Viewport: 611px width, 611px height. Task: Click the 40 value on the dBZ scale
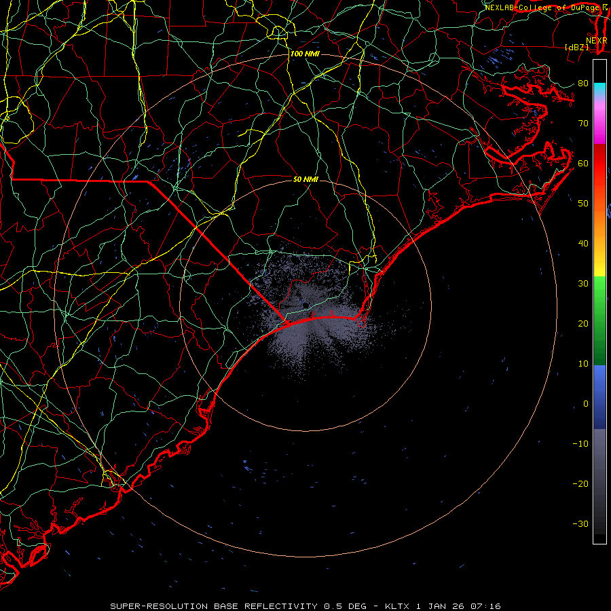tap(583, 244)
